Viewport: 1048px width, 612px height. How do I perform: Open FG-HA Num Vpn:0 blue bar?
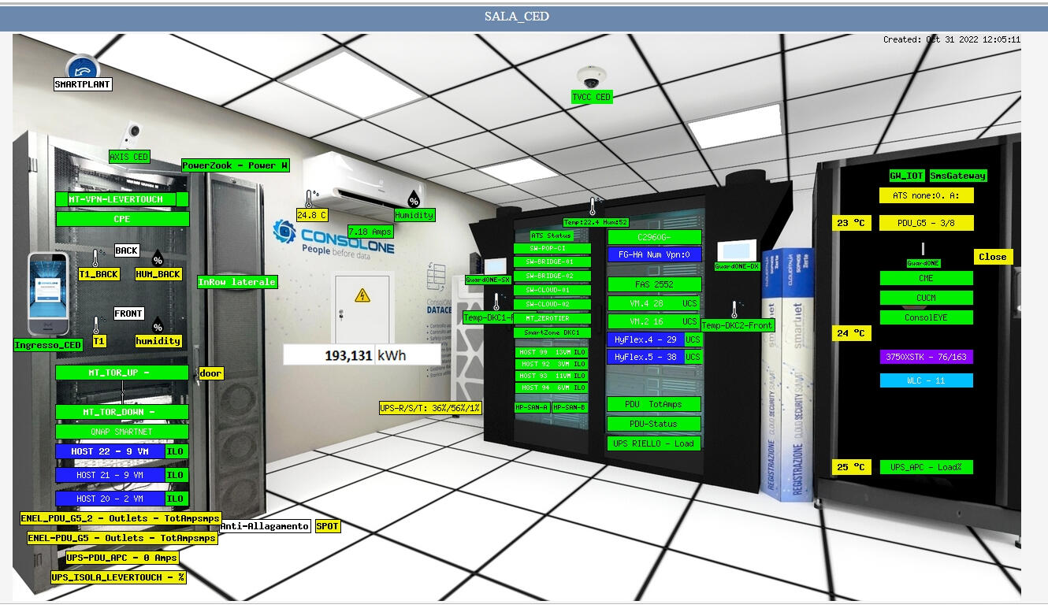654,254
